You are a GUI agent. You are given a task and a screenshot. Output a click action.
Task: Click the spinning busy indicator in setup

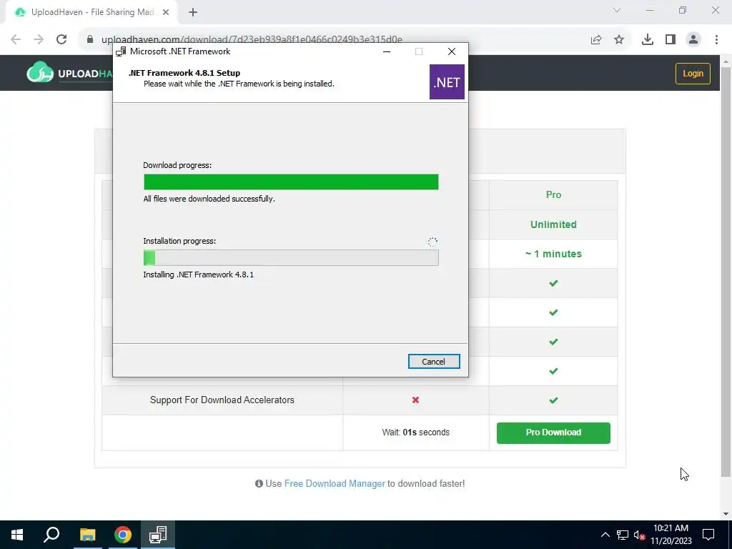pyautogui.click(x=432, y=242)
